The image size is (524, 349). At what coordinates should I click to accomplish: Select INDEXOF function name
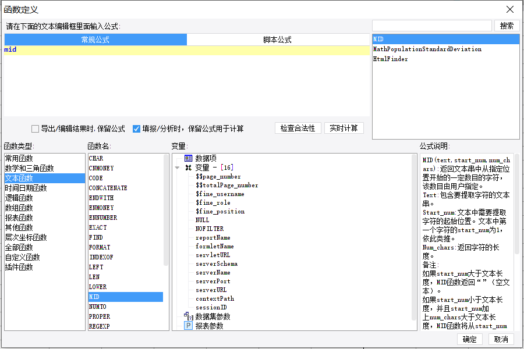[126, 257]
